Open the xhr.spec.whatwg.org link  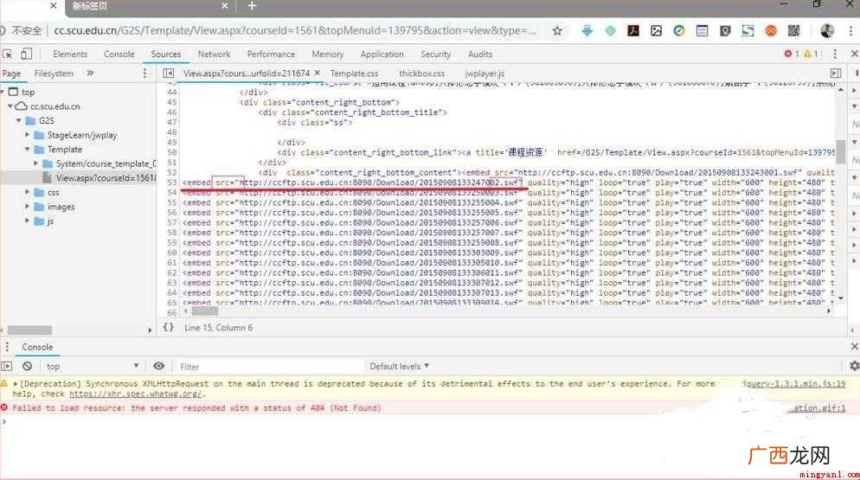pos(137,394)
